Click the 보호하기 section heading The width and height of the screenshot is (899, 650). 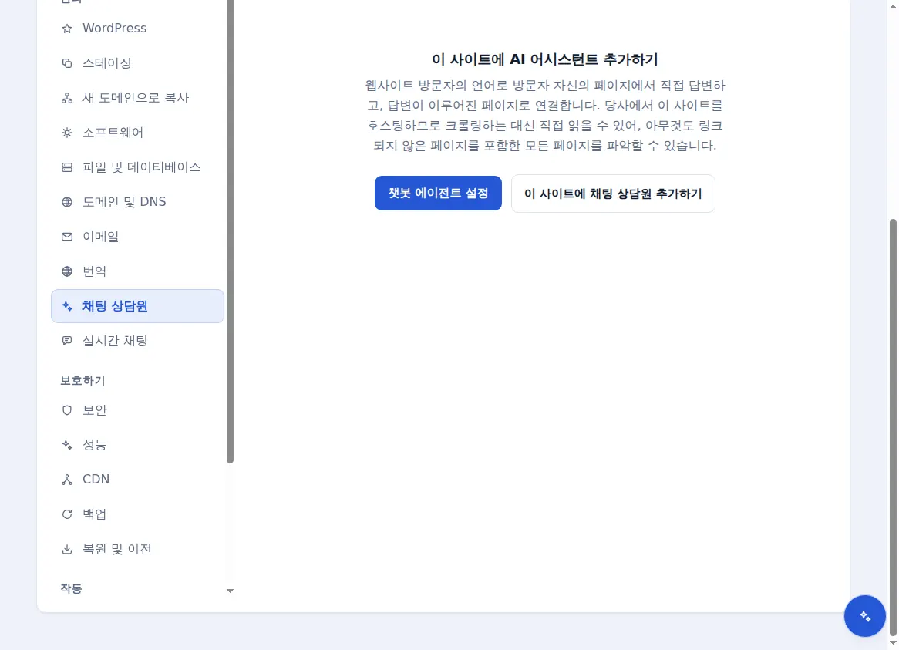[x=82, y=381]
